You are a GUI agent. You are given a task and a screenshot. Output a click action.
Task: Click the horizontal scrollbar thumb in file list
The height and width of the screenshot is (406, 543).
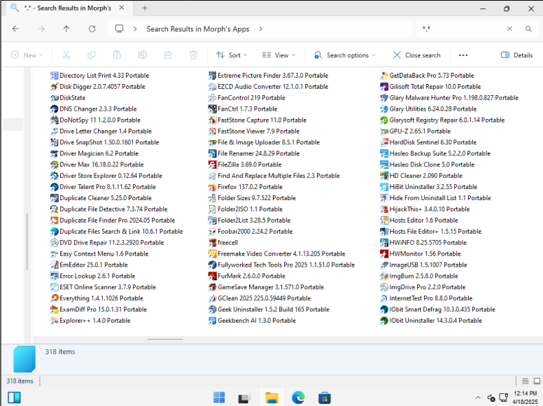[165, 339]
